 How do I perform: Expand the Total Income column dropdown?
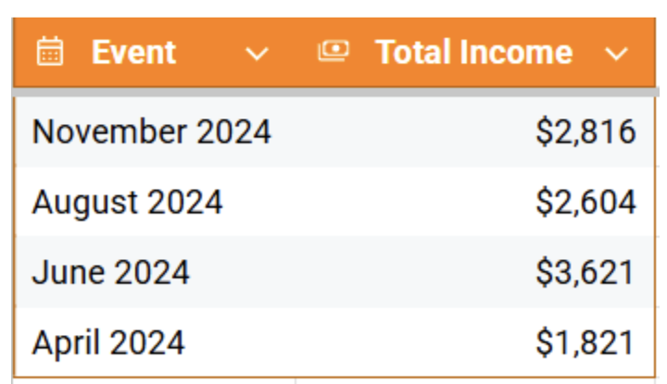[616, 54]
